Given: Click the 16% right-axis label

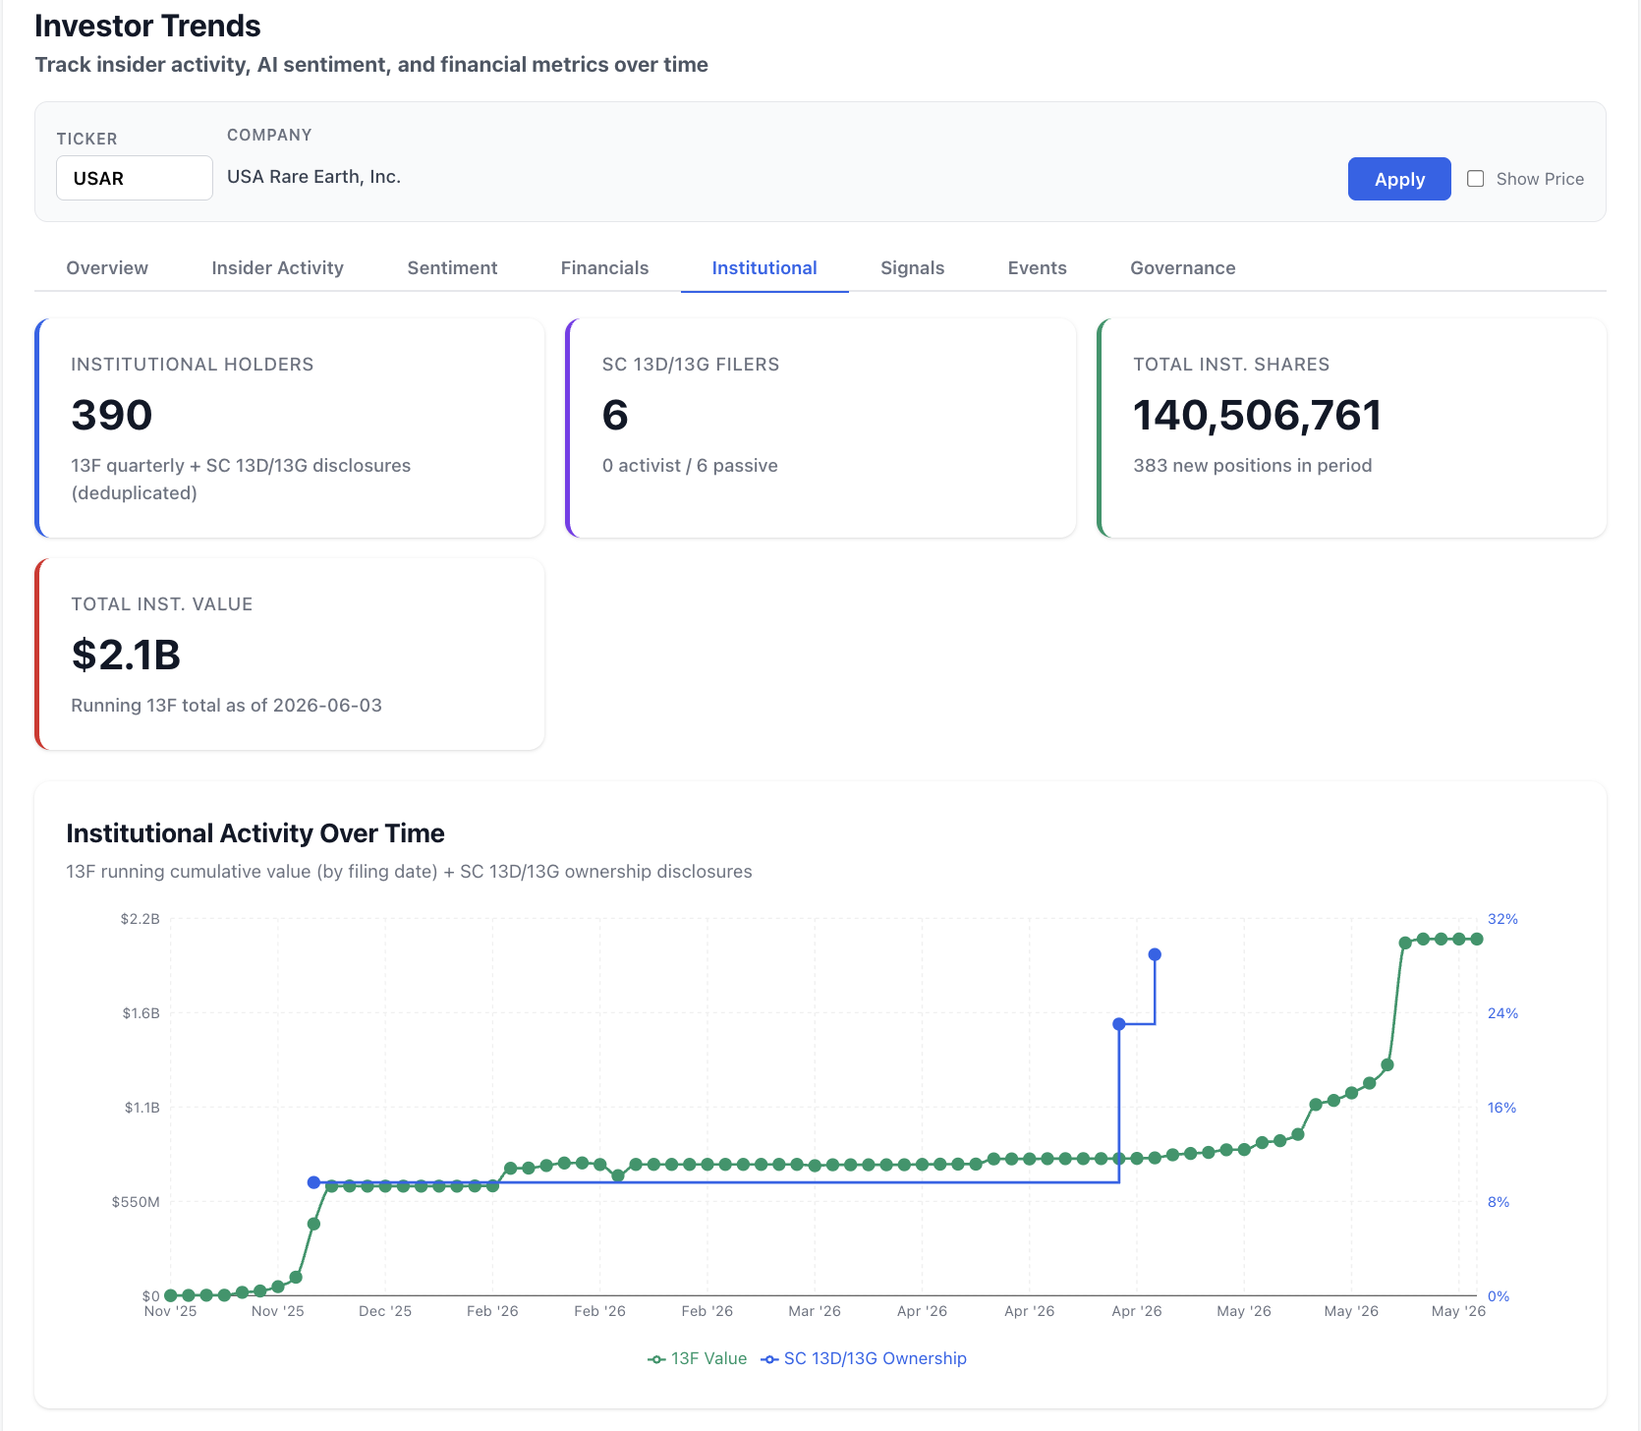Looking at the screenshot, I should (x=1501, y=1108).
